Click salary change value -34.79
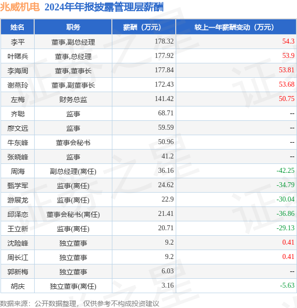Screen dimensions: 297x308 (286, 185)
